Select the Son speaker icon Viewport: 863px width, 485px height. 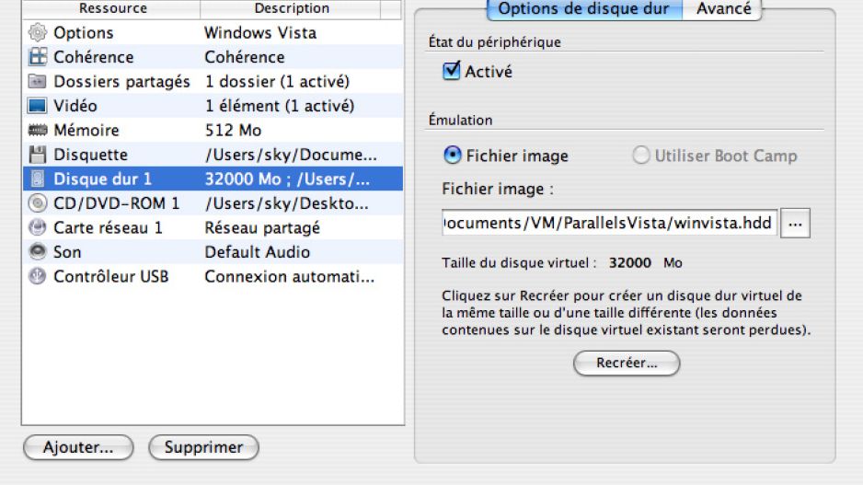(x=38, y=251)
